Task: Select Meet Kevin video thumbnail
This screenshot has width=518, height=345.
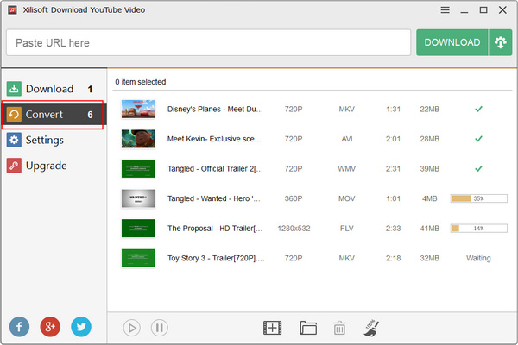Action: 138,139
